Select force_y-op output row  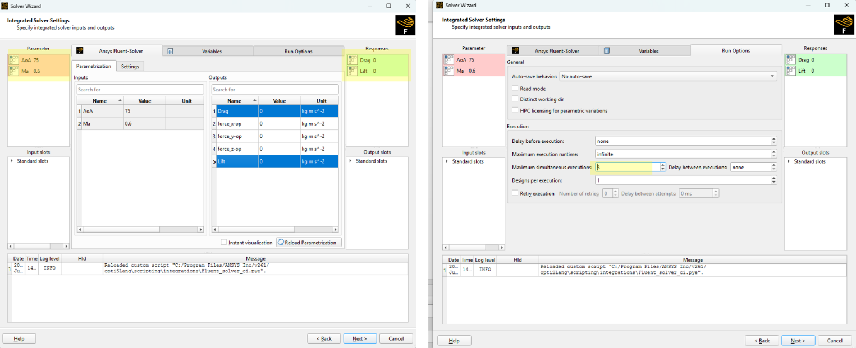275,136
